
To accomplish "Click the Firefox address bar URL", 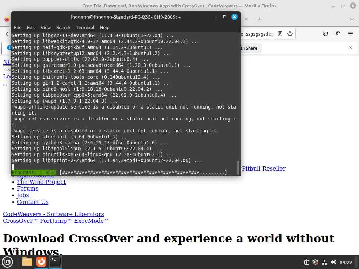I will [257, 34].
